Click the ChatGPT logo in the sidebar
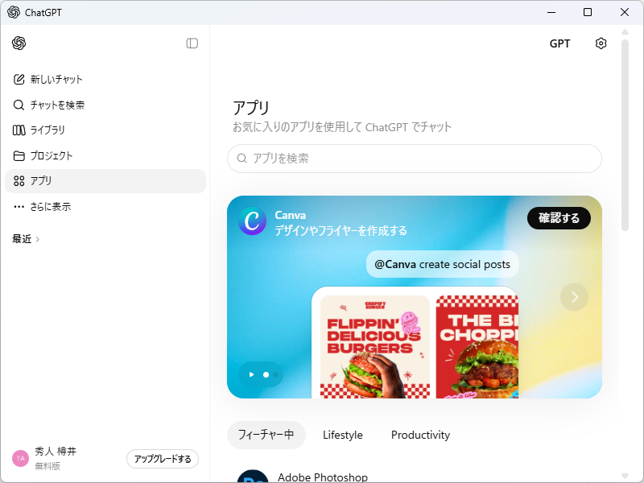The width and height of the screenshot is (644, 483). (x=19, y=43)
